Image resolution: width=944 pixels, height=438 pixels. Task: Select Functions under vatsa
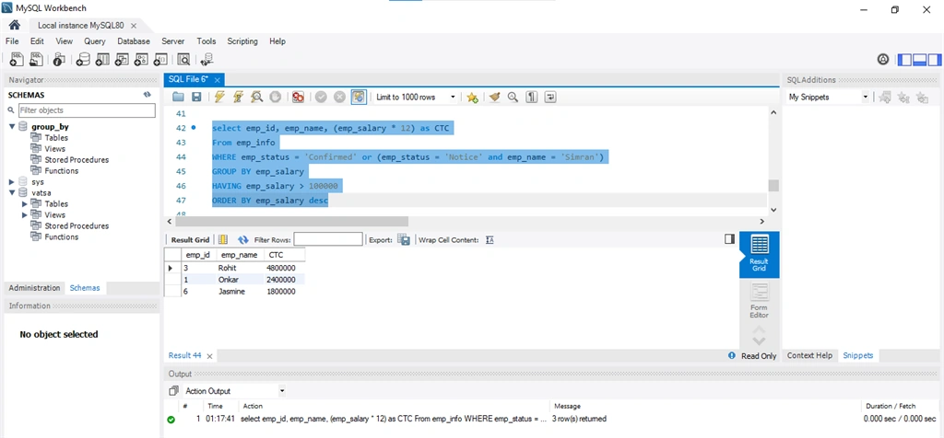[62, 236]
